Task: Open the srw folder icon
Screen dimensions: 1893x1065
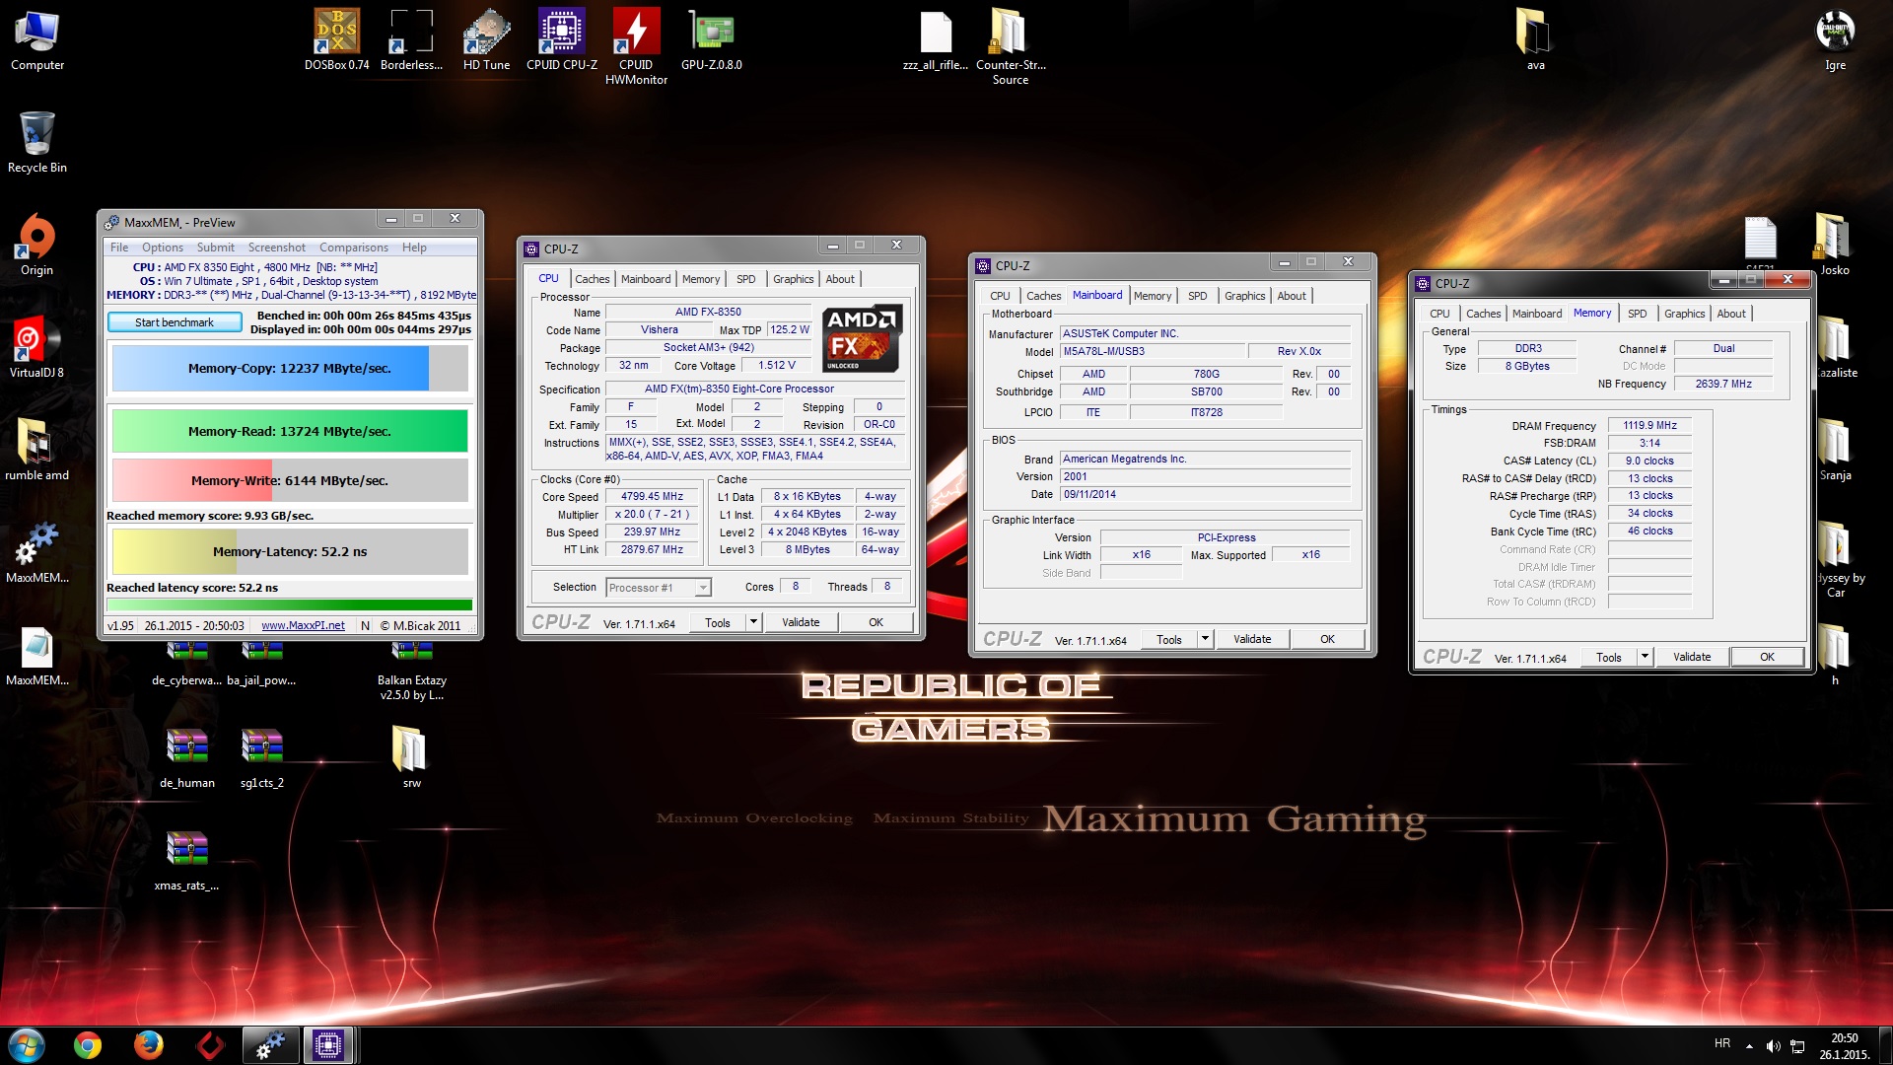Action: [412, 758]
